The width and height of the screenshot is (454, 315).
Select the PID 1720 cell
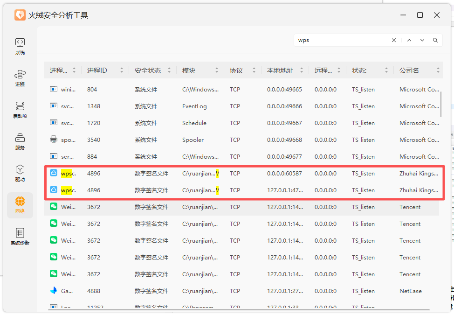(94, 123)
